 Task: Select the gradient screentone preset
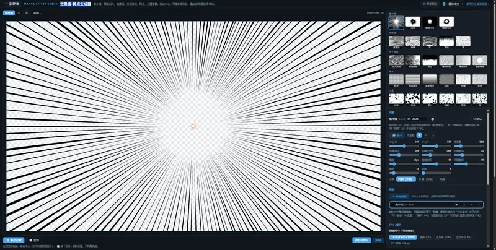pos(430,80)
